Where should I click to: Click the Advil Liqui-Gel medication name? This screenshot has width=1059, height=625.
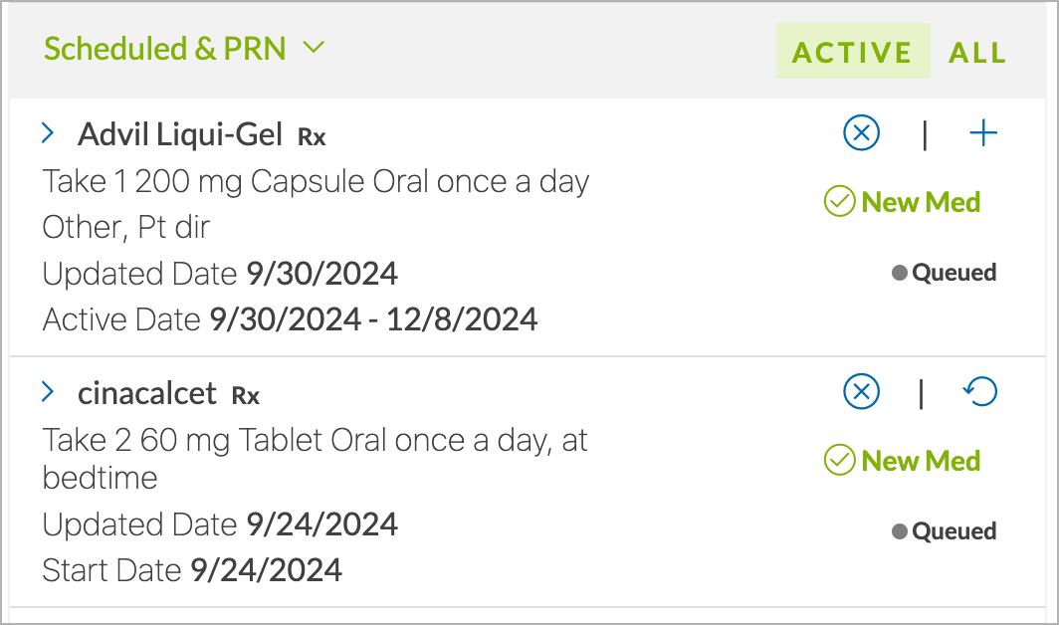[179, 133]
